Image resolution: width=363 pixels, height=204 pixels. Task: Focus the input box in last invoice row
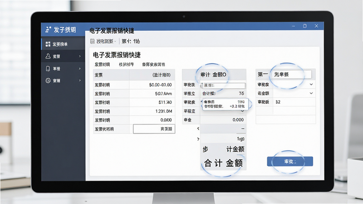154,129
